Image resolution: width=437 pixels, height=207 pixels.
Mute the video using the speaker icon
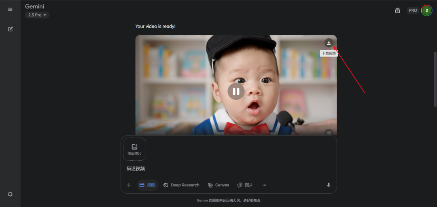[329, 132]
